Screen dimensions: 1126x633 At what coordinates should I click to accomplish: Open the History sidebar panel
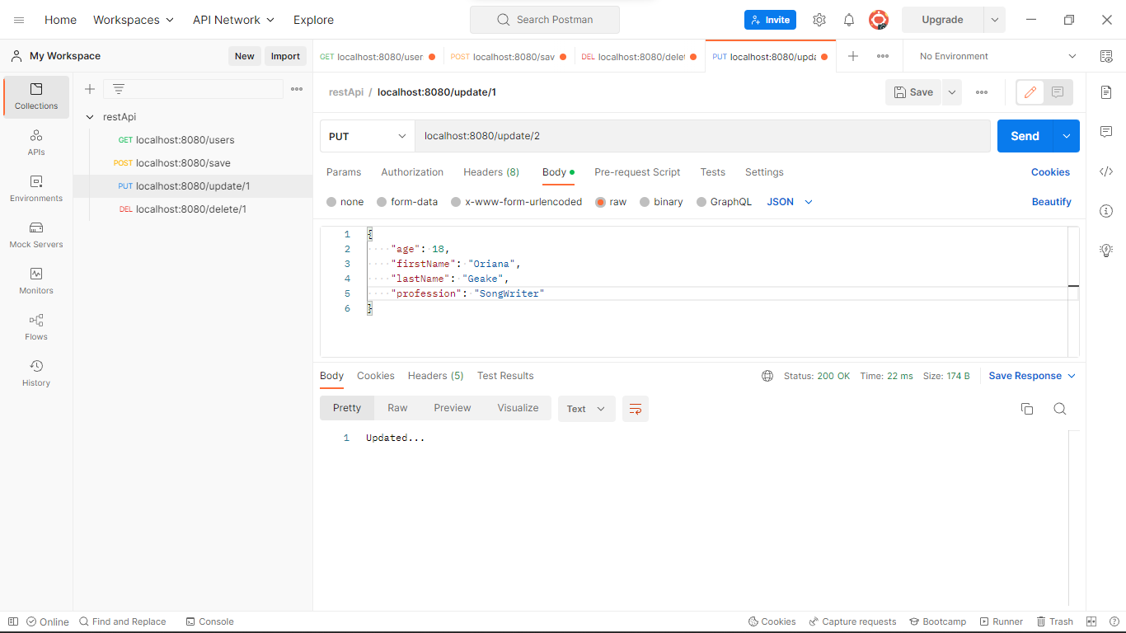click(x=36, y=373)
